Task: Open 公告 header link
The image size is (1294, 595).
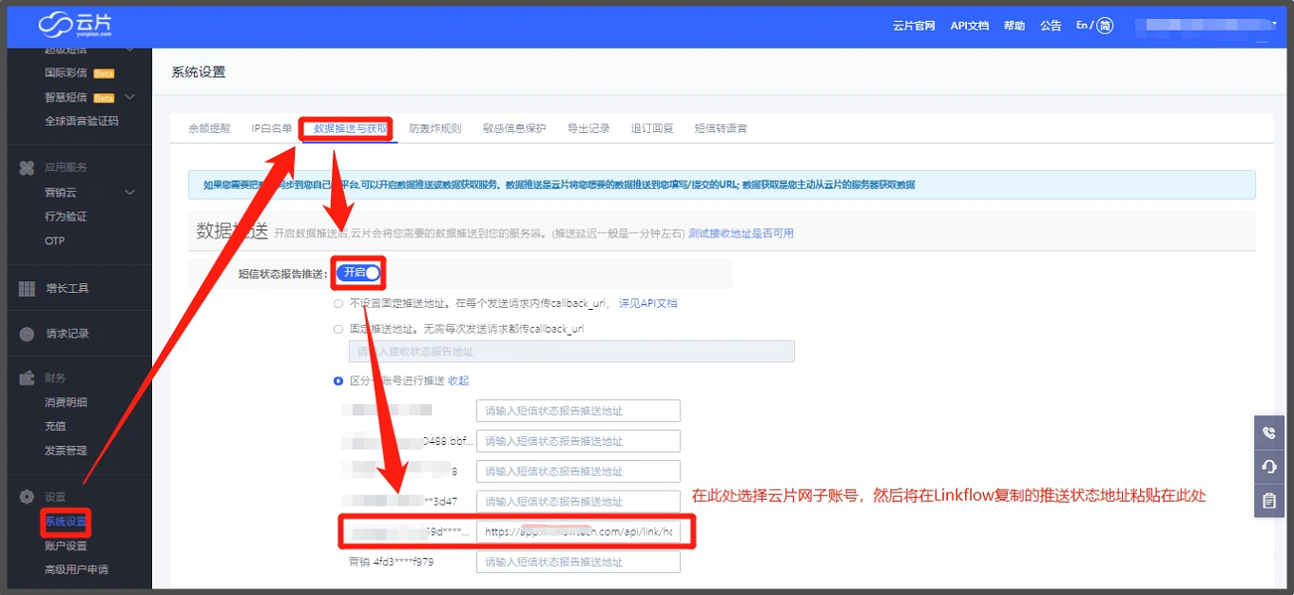Action: coord(1051,26)
